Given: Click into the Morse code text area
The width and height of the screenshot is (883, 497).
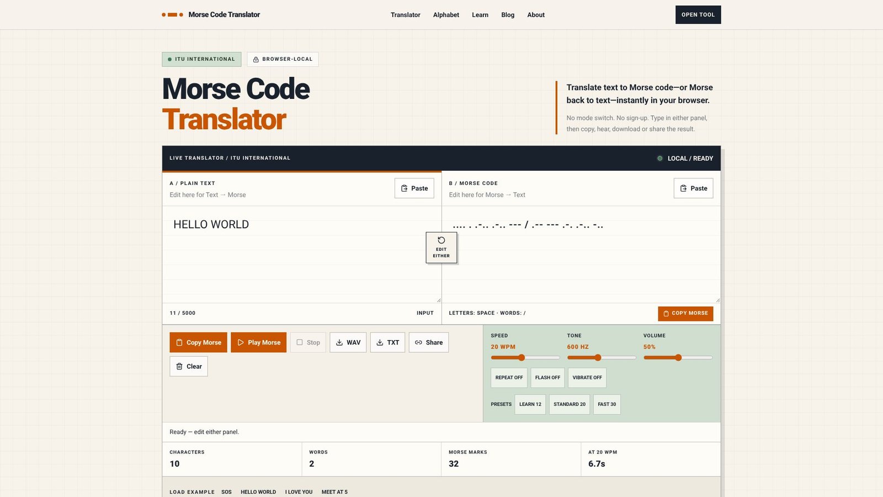Looking at the screenshot, I should tap(581, 255).
